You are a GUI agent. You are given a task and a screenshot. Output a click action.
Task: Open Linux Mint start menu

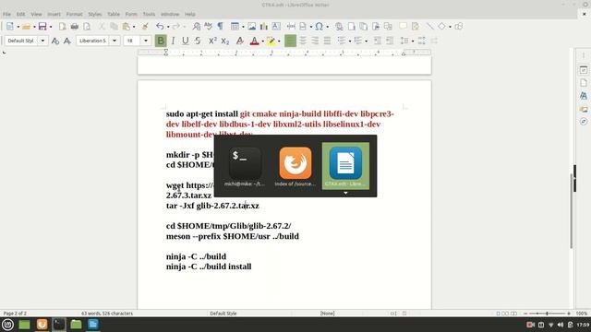(7, 325)
